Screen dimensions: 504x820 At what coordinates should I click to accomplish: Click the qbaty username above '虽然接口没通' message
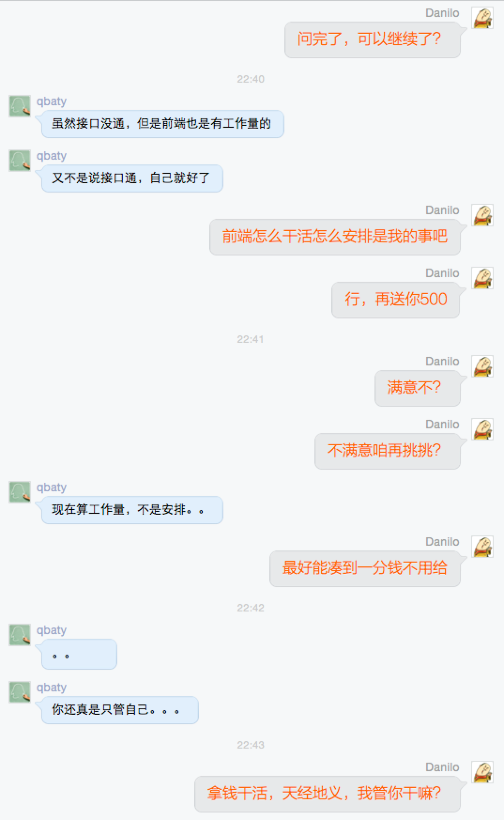click(x=52, y=101)
